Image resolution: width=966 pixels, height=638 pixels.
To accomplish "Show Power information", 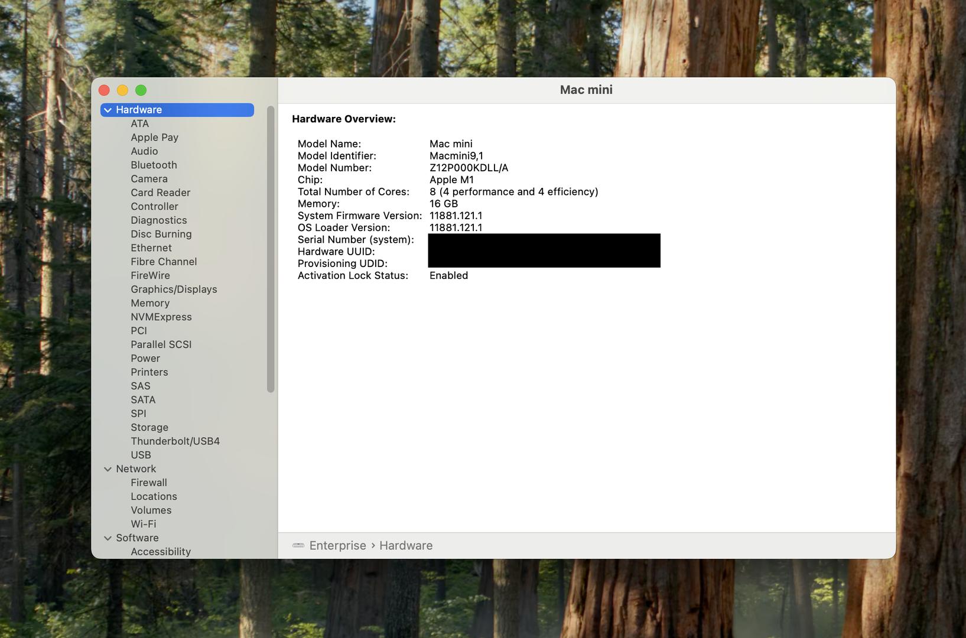I will pos(145,359).
